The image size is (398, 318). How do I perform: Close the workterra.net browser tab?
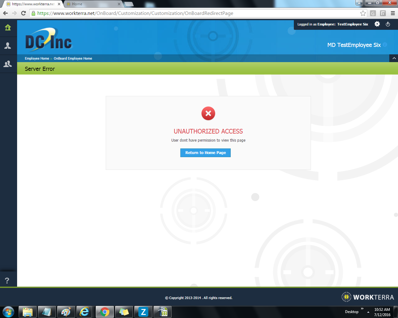pos(59,4)
